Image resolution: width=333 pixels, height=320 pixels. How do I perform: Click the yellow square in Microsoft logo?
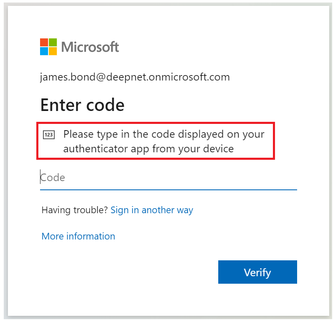(x=53, y=51)
